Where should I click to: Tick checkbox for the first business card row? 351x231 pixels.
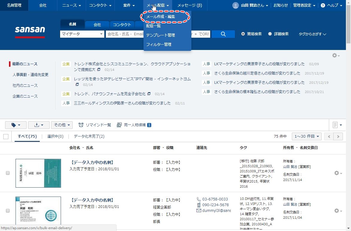tap(8, 173)
